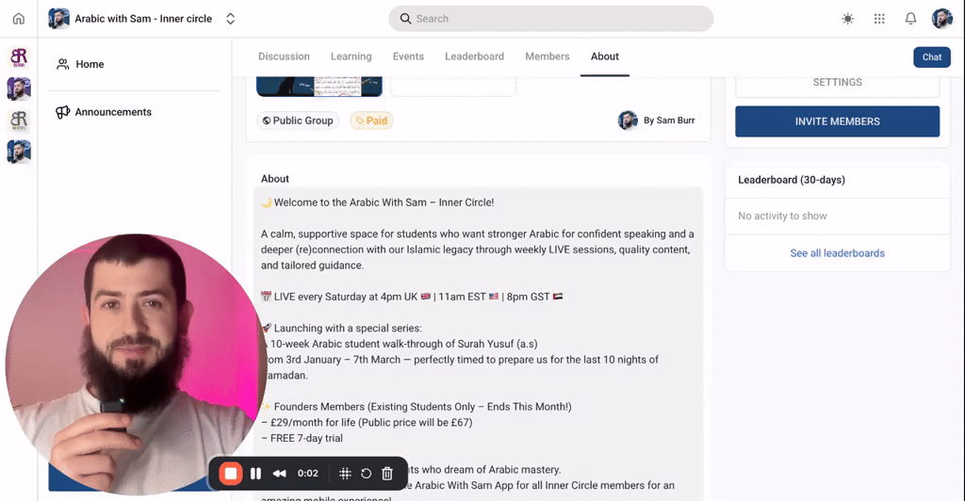The height and width of the screenshot is (501, 965).
Task: Stop the screen recording
Action: 231,474
